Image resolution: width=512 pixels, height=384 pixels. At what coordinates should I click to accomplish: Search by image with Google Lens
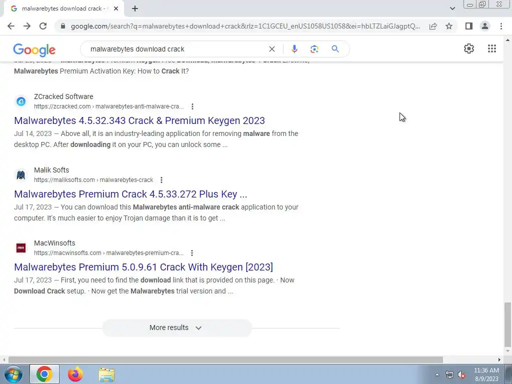coord(314,49)
